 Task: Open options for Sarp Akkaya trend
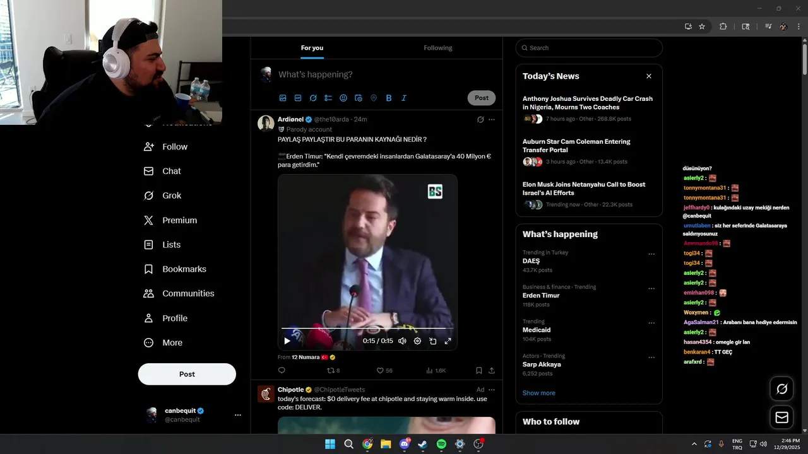click(x=651, y=358)
